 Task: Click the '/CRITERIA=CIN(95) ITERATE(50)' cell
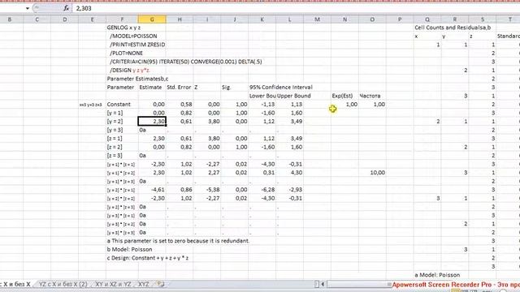coord(186,62)
